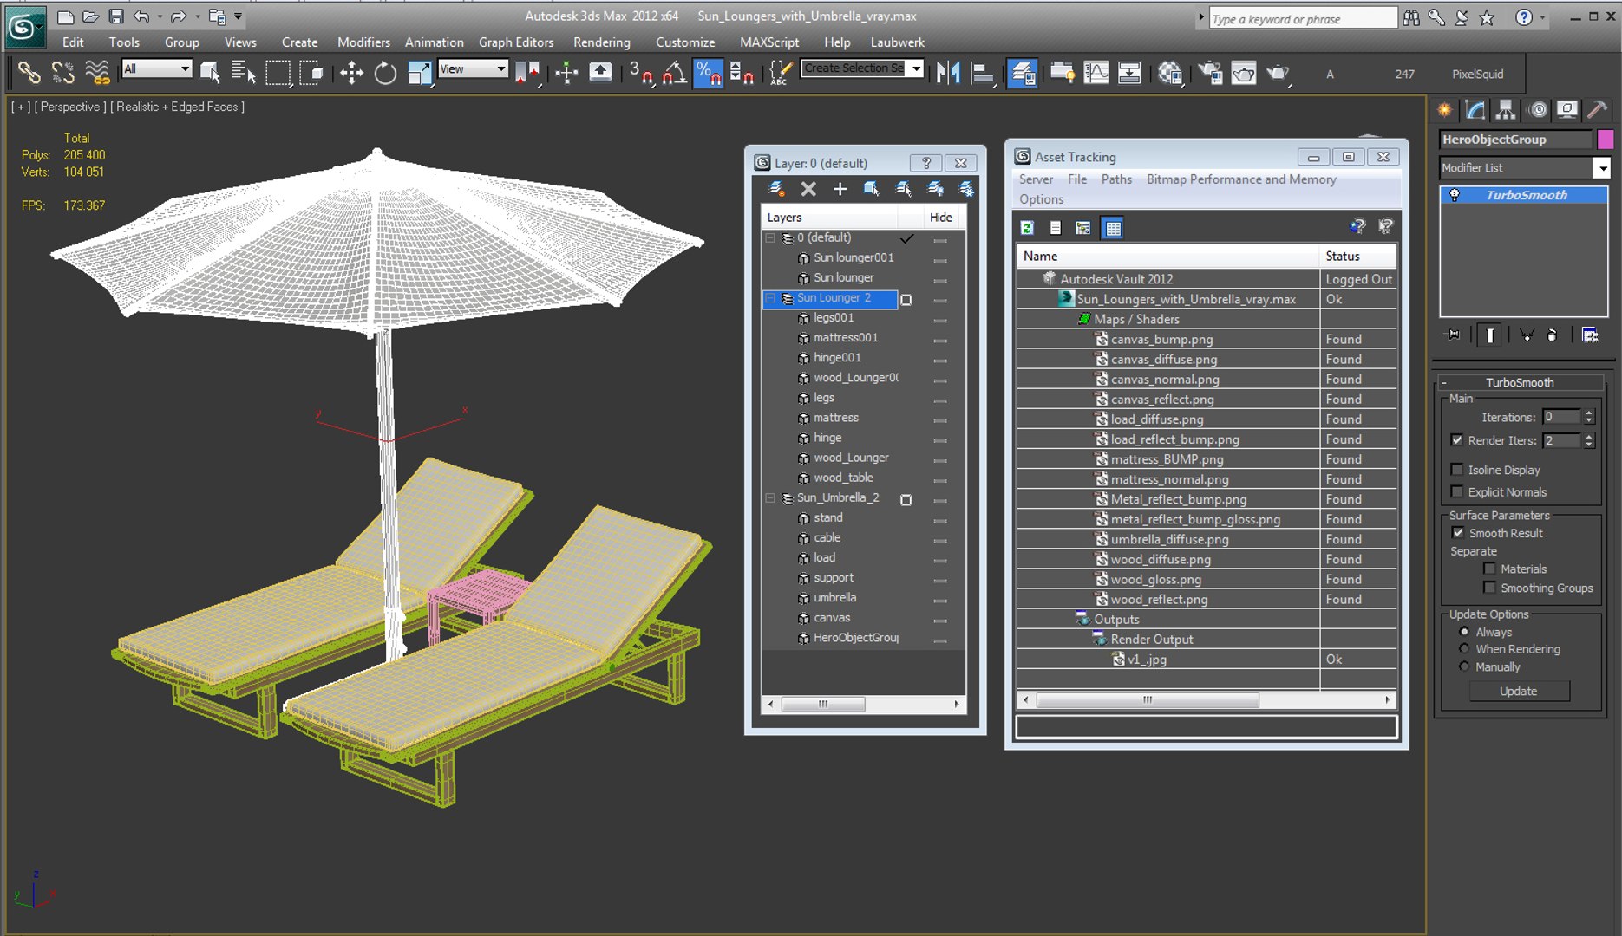Add selected objects to layer (plus icon)
The image size is (1622, 936).
coord(840,189)
